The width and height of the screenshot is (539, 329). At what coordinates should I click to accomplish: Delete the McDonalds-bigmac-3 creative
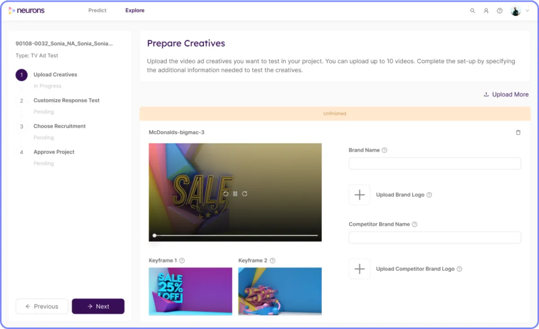coord(518,133)
